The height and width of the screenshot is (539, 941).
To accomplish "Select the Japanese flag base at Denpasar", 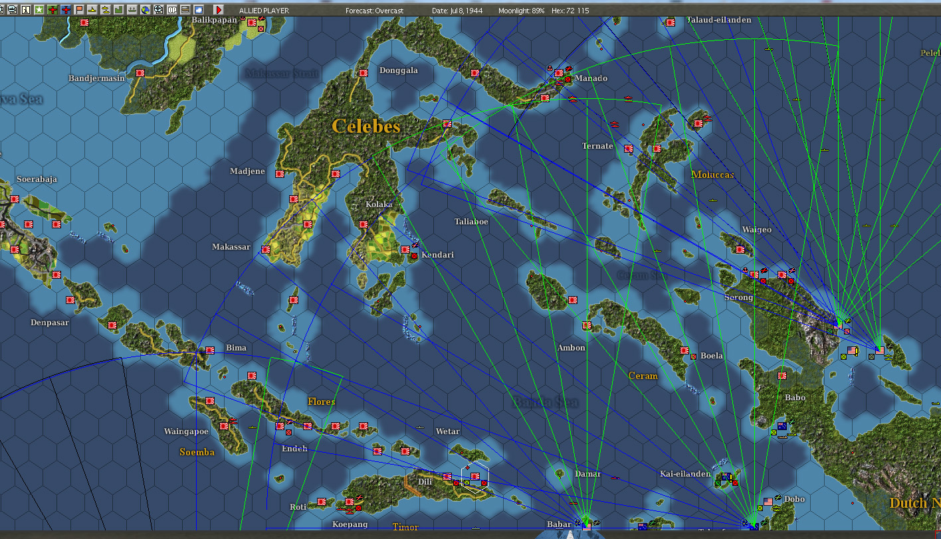I will click(70, 300).
